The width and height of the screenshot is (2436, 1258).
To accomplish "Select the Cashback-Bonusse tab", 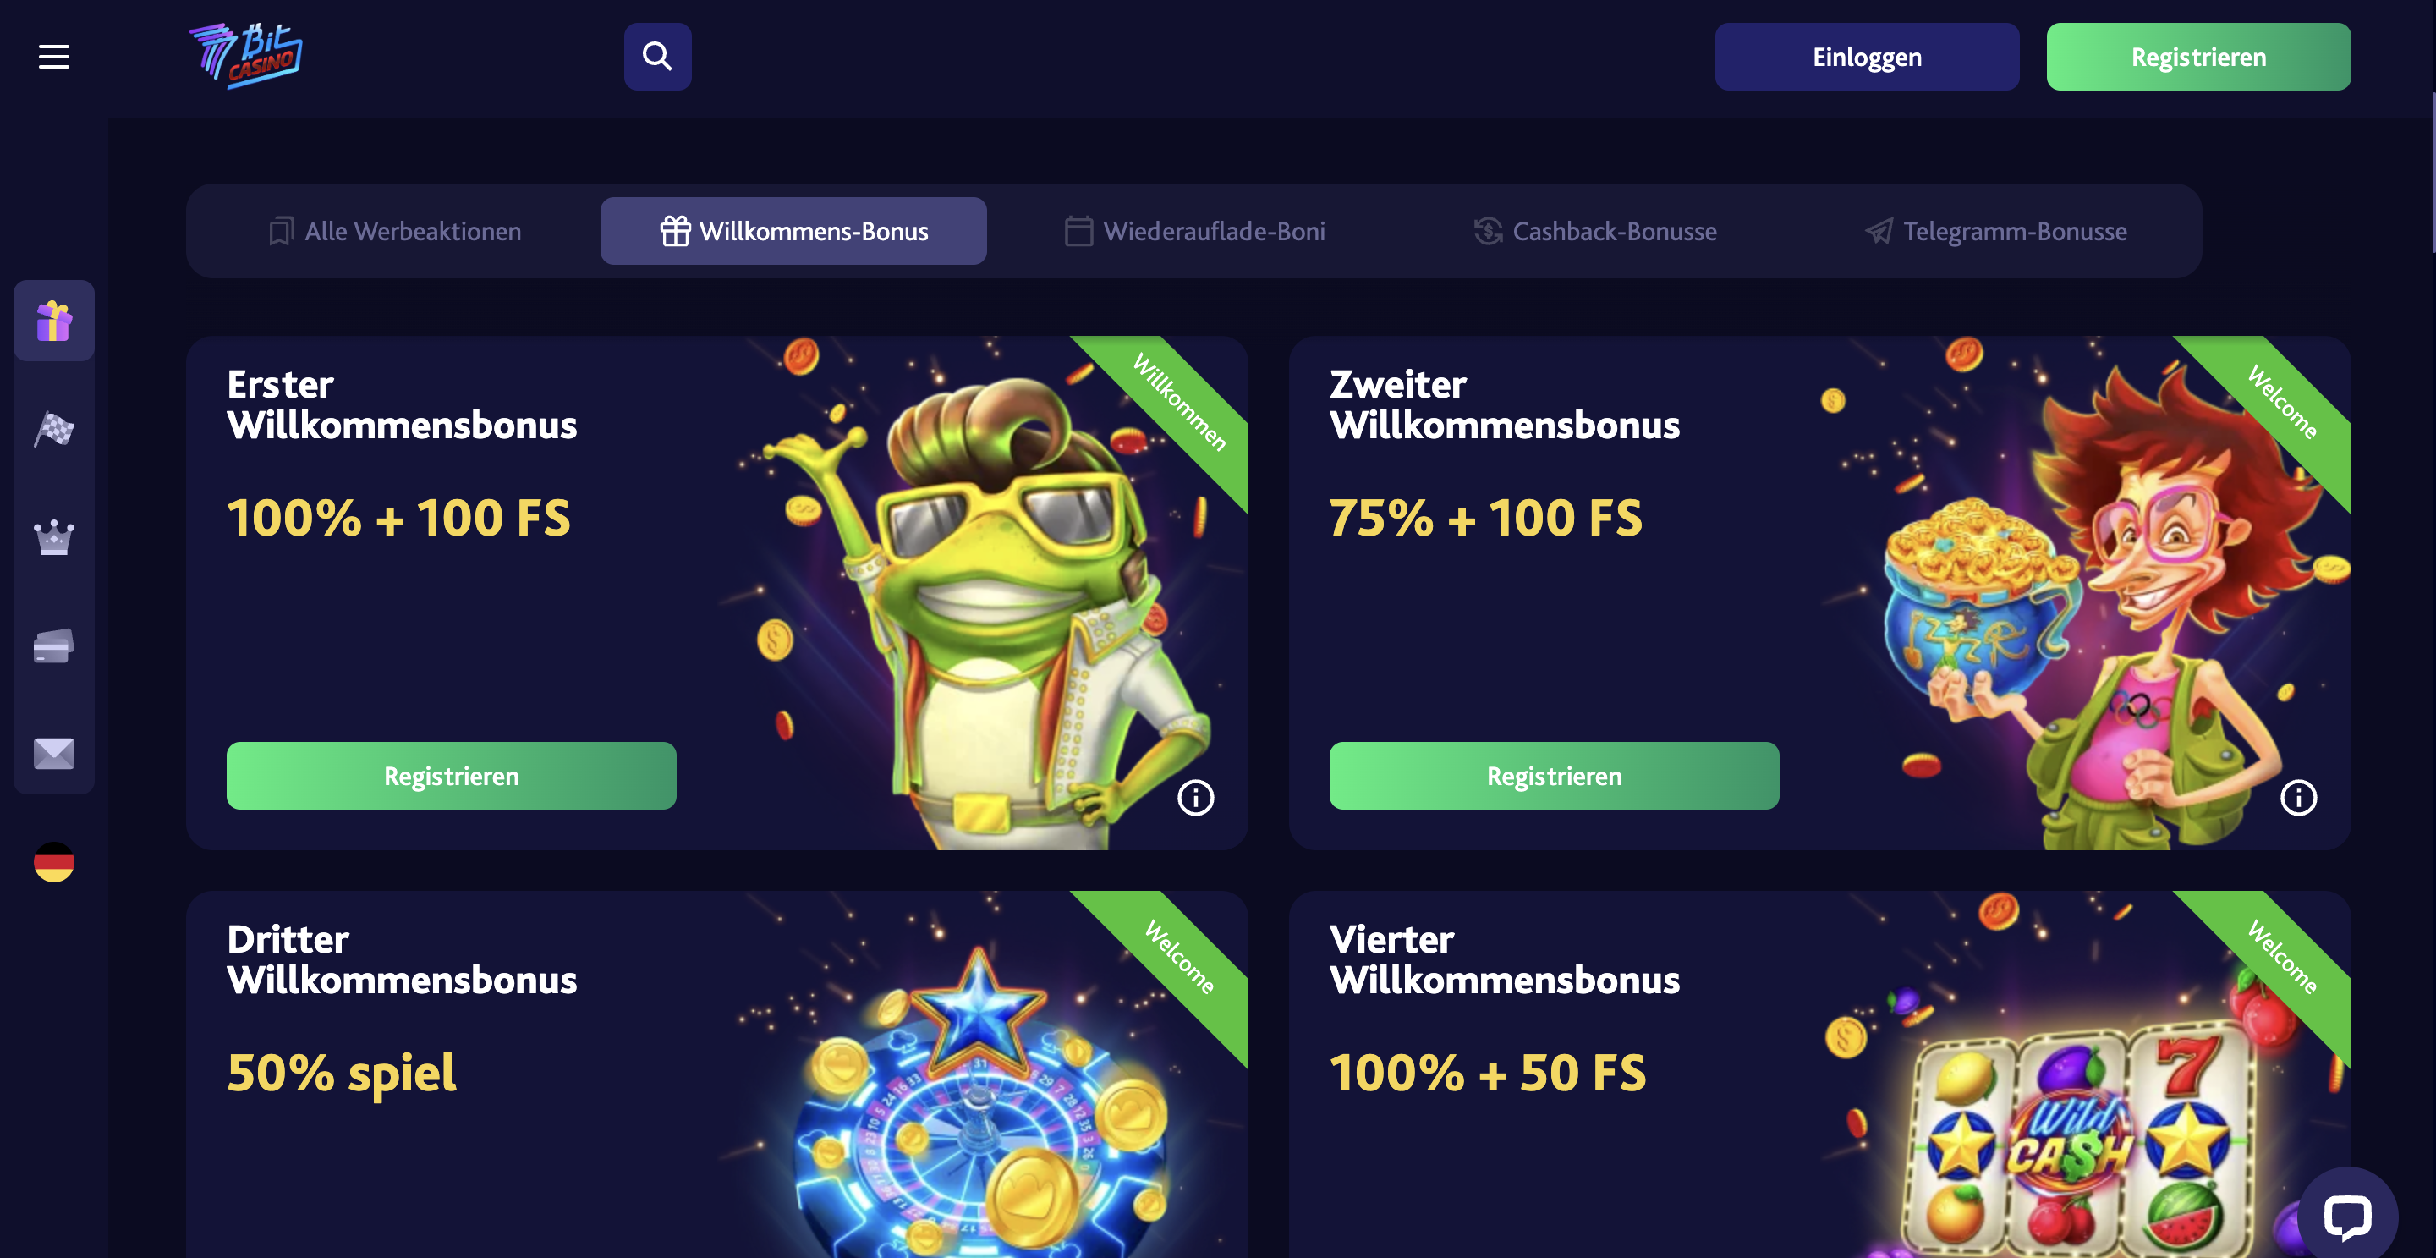I will click(1595, 231).
